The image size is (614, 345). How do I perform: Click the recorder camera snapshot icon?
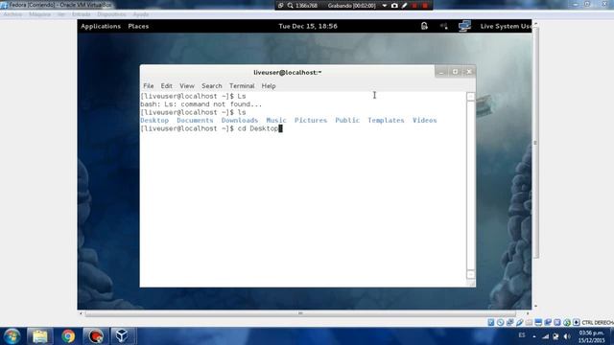[x=394, y=6]
